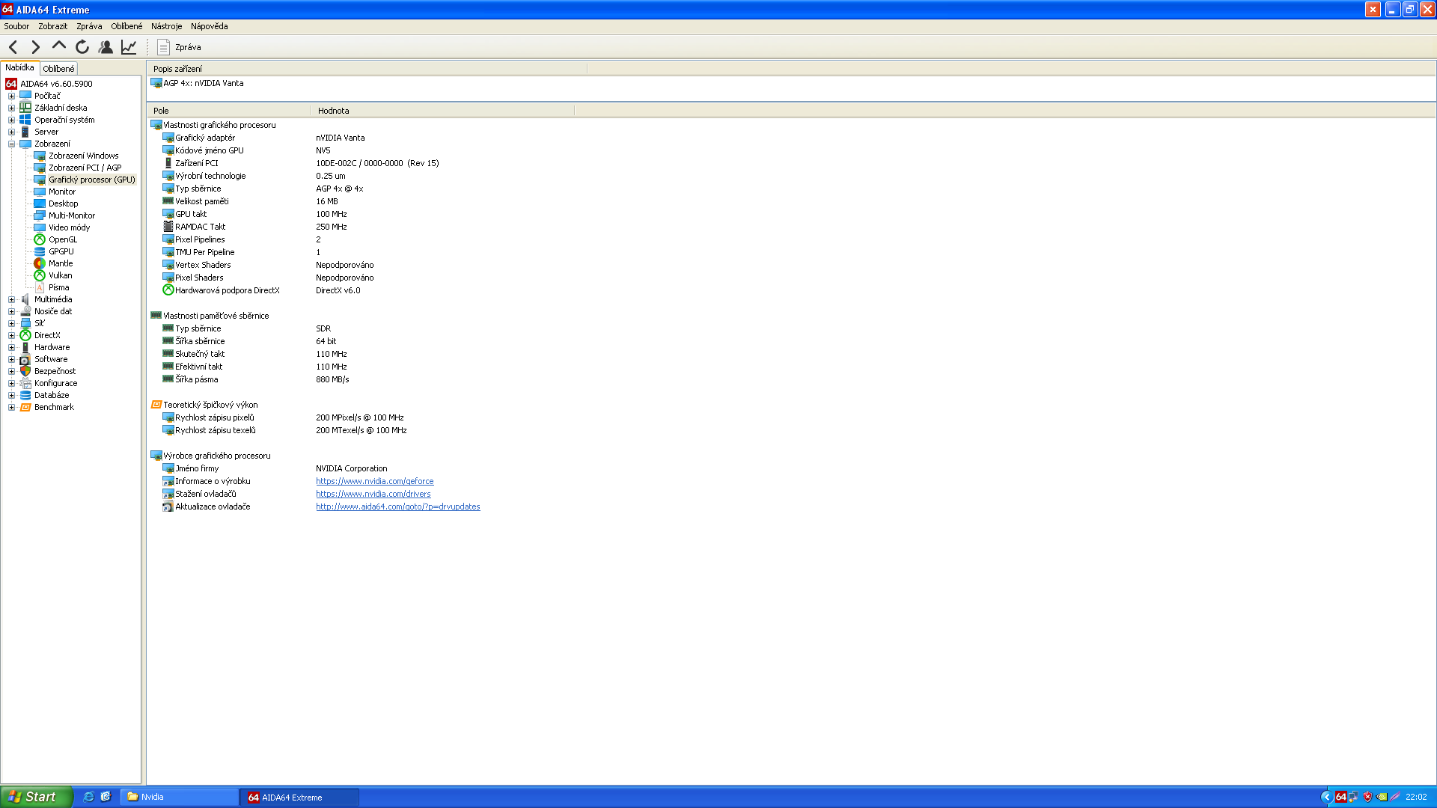This screenshot has height=808, width=1437.
Task: Click the Up level arrow icon
Action: click(x=58, y=46)
